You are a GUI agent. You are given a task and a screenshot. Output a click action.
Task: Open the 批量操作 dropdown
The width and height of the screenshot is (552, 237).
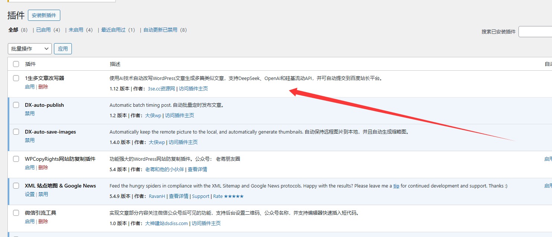29,48
